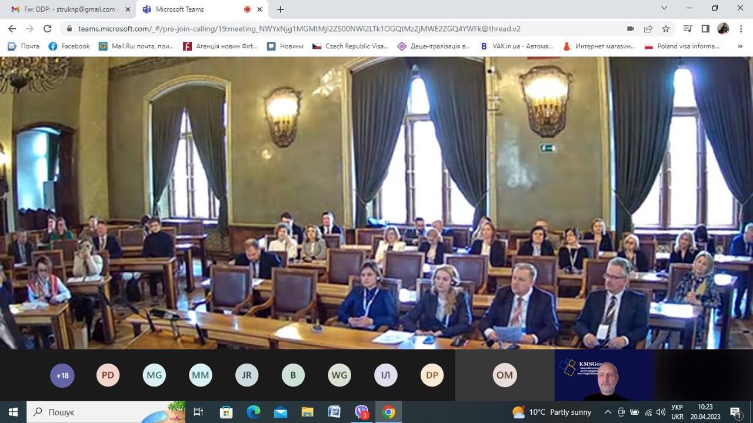This screenshot has width=753, height=423.
Task: Show hidden system tray icons
Action: (608, 412)
